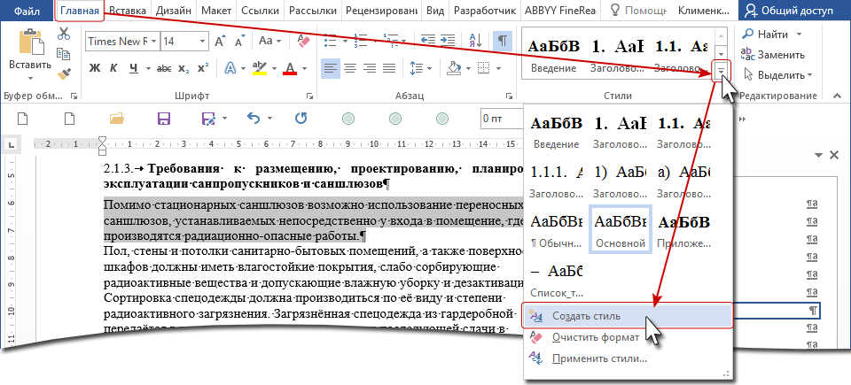Toggle left text alignment
This screenshot has height=385, width=851.
[x=330, y=68]
